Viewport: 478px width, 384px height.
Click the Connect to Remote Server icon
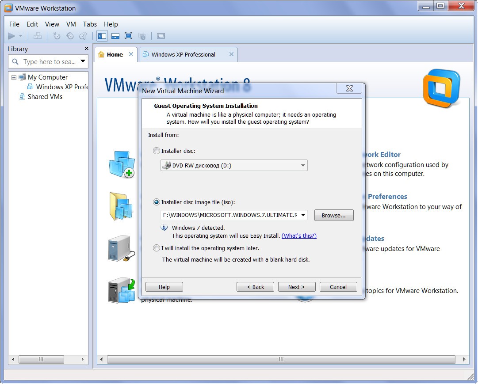click(x=122, y=248)
